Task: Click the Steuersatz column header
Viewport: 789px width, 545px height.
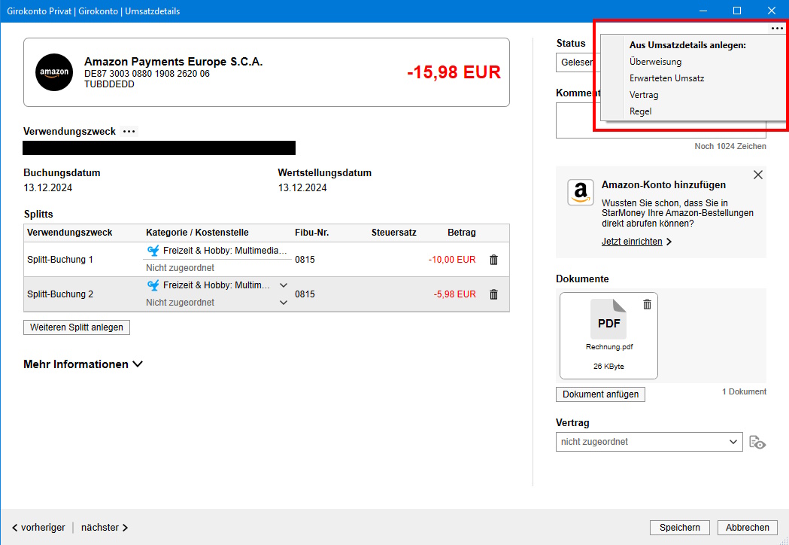Action: click(393, 233)
